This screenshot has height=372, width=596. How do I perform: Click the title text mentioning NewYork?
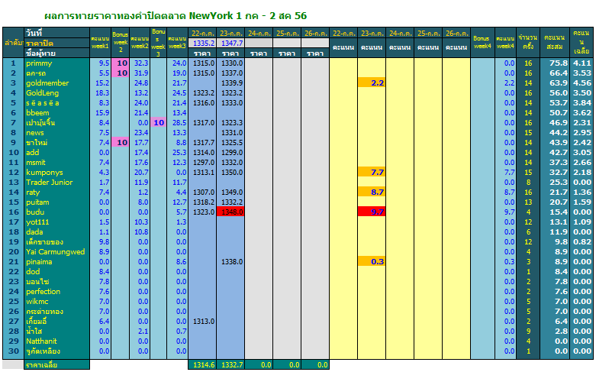coord(176,16)
